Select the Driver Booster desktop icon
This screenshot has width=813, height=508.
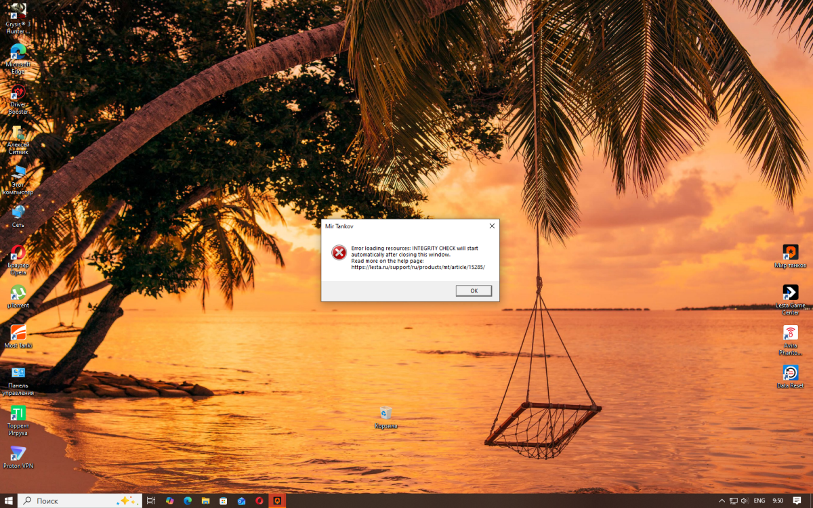[x=18, y=100]
